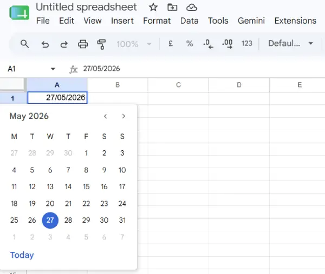This screenshot has height=274, width=325.
Task: Pick greyed 7 June in the calendar
Action: [122, 237]
